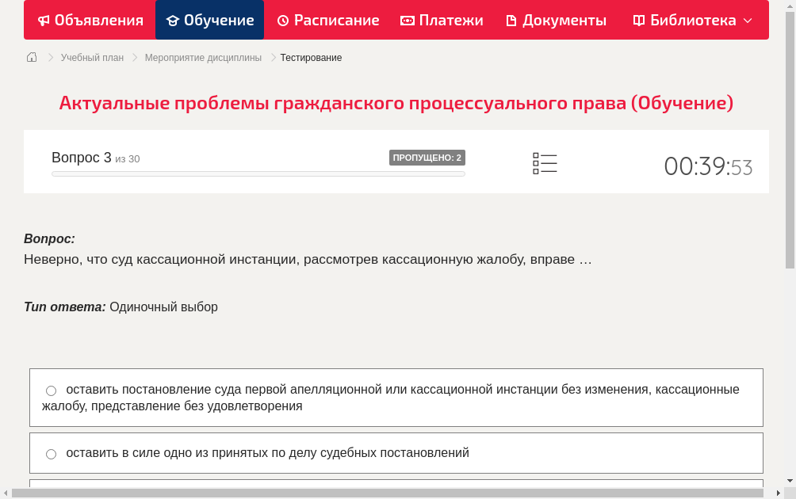This screenshot has height=499, width=796.
Task: Click the 'ПРОПУЩЕНО: 2' skipped badge
Action: click(428, 157)
